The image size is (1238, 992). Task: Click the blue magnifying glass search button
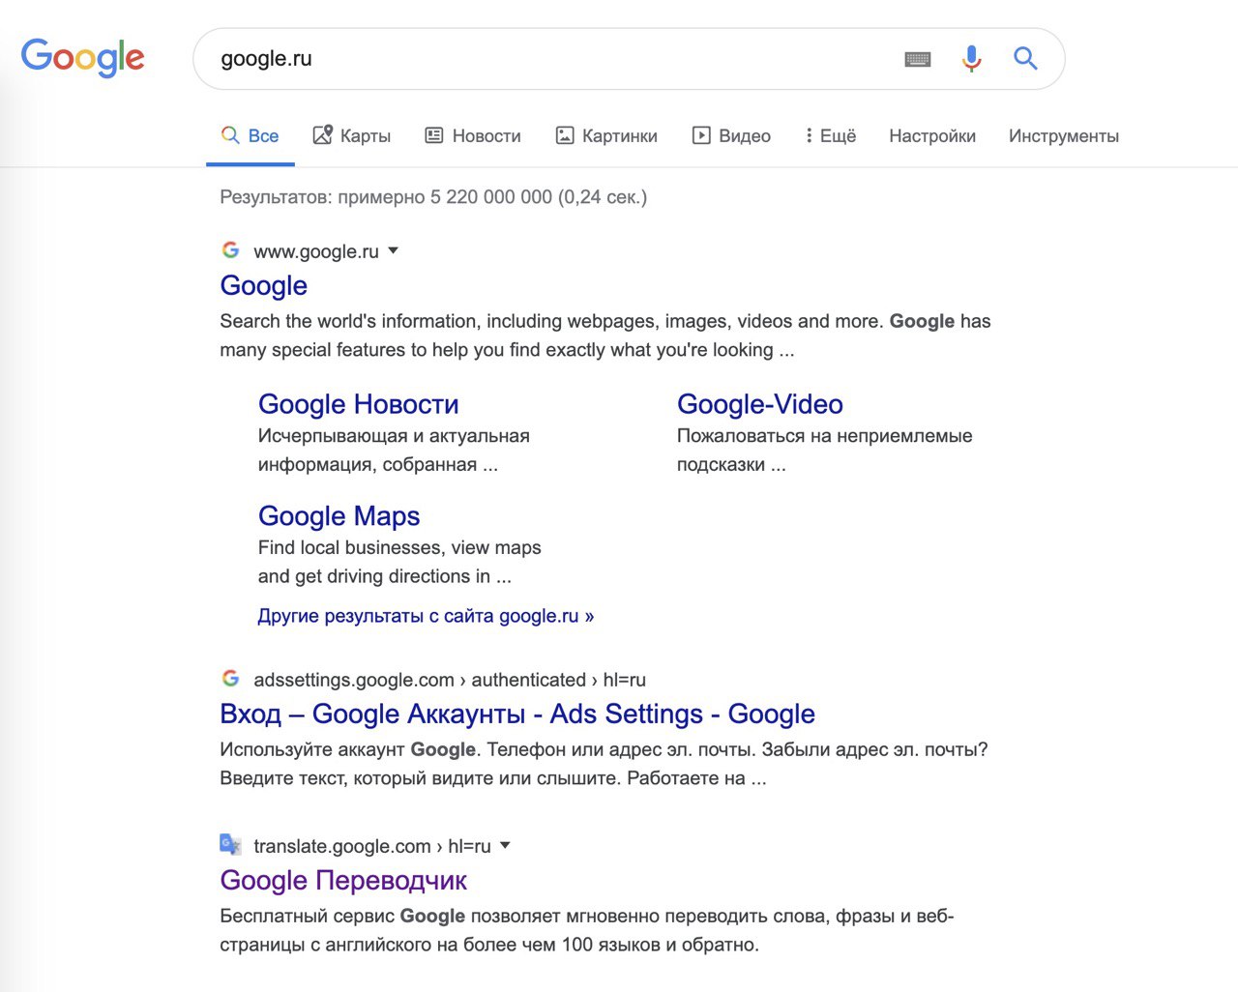point(1025,59)
